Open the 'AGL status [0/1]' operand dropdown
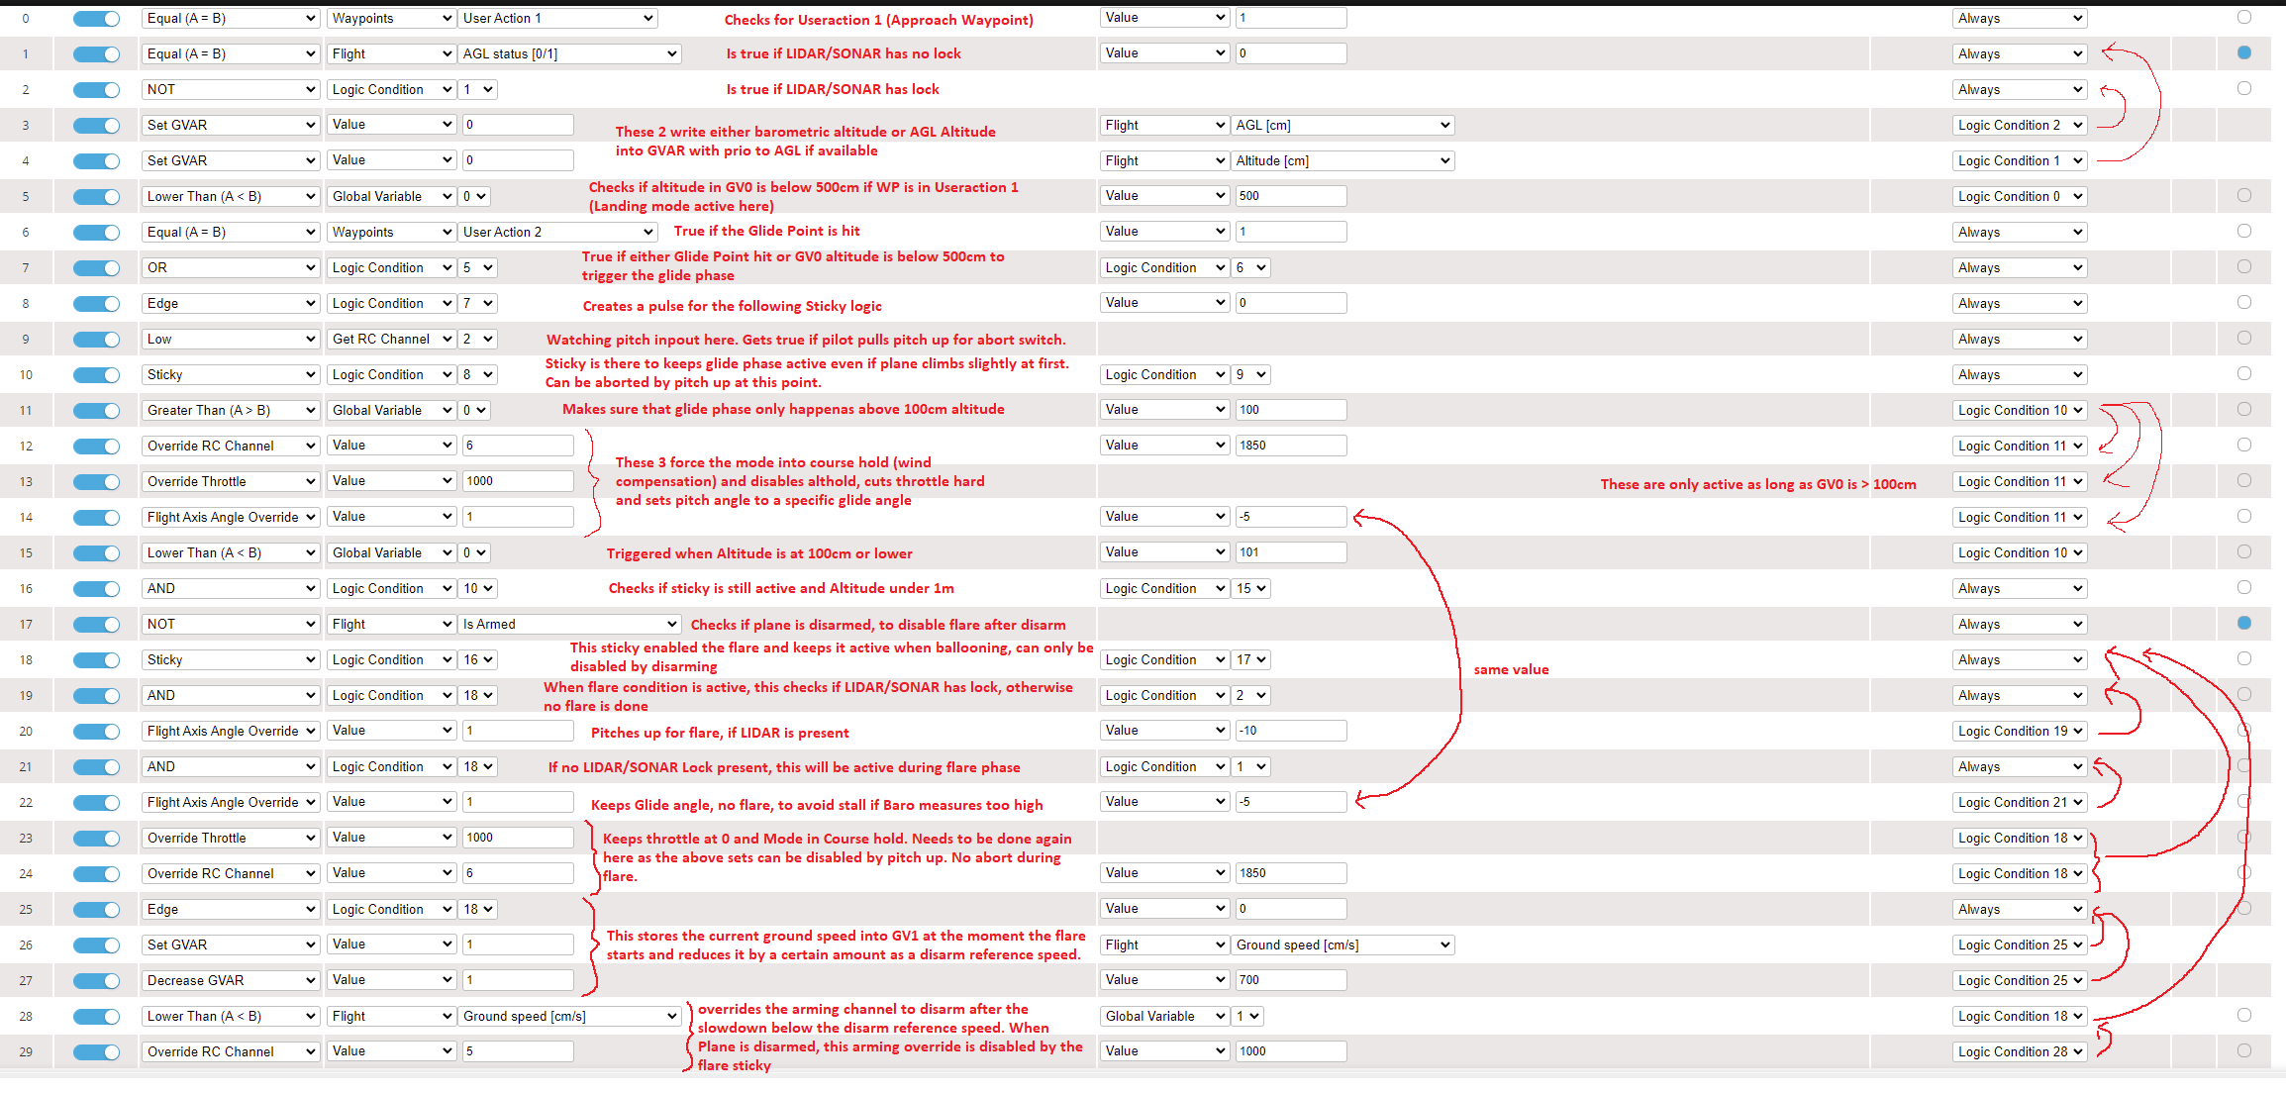The height and width of the screenshot is (1094, 2286). 569,54
